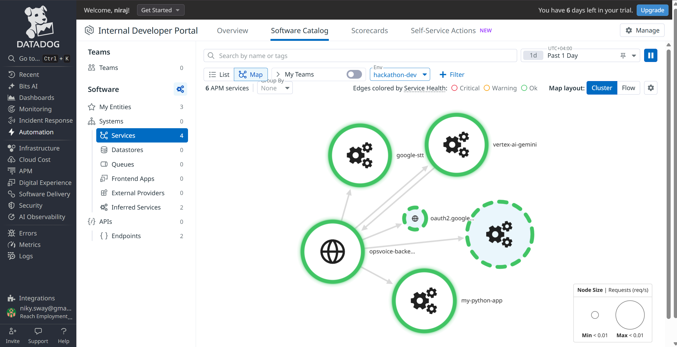This screenshot has height=347, width=677.
Task: Click the Software discovery gears icon
Action: tap(180, 89)
